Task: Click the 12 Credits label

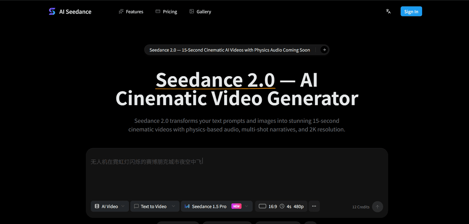Action: (361, 207)
